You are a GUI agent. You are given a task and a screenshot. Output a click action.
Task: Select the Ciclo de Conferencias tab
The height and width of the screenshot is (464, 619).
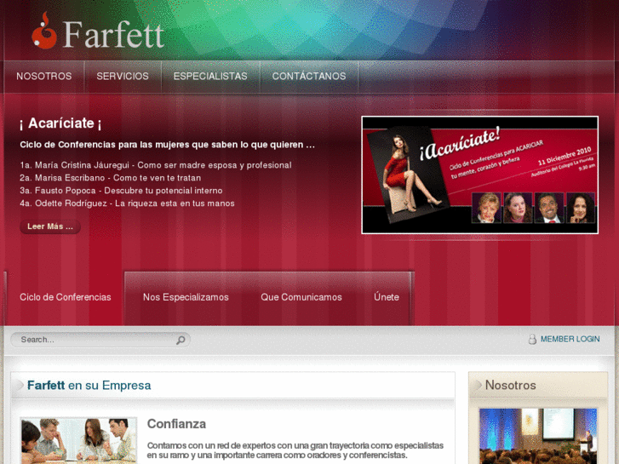click(x=66, y=297)
